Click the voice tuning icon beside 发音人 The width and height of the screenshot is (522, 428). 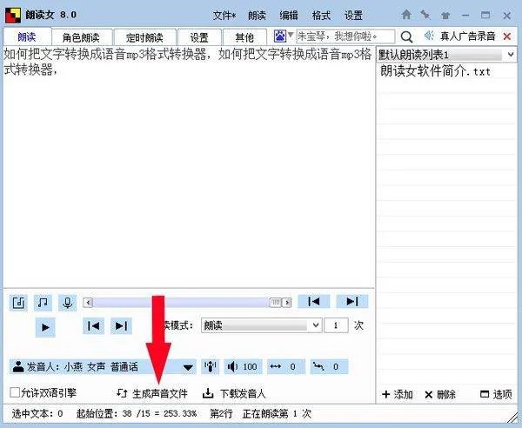[x=210, y=367]
